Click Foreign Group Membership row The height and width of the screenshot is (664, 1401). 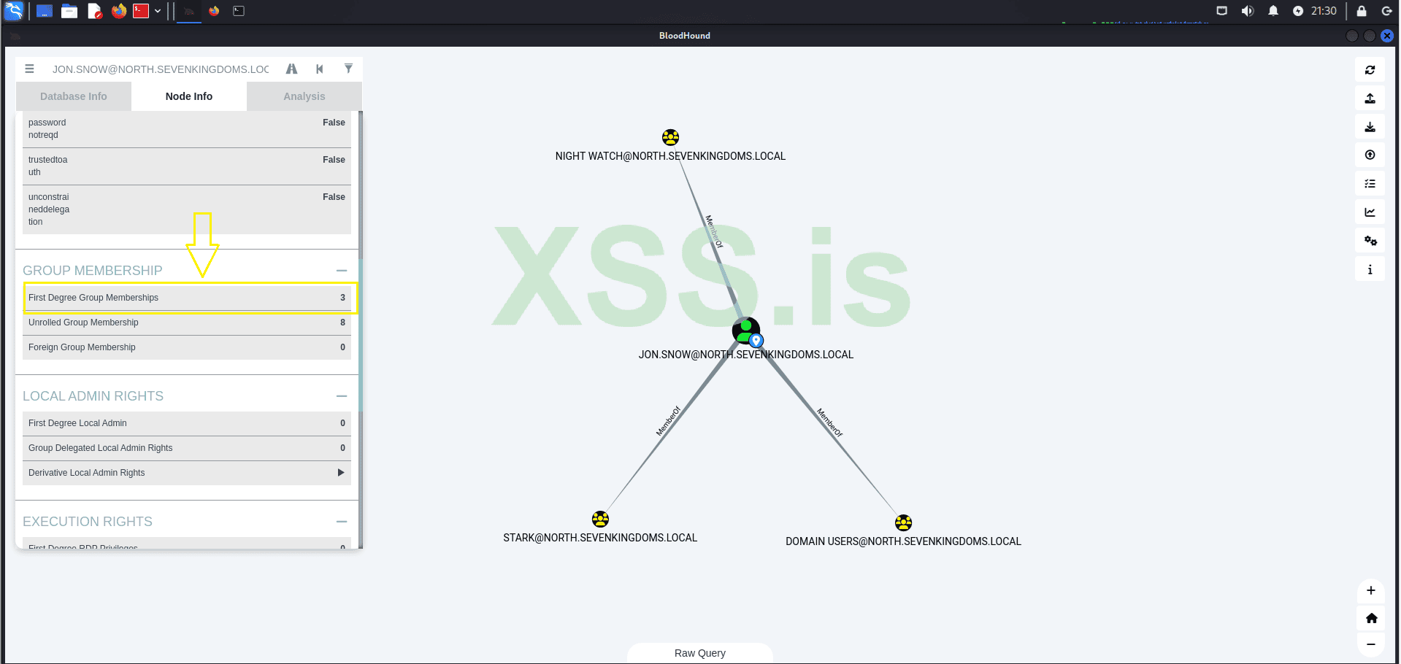coord(187,347)
